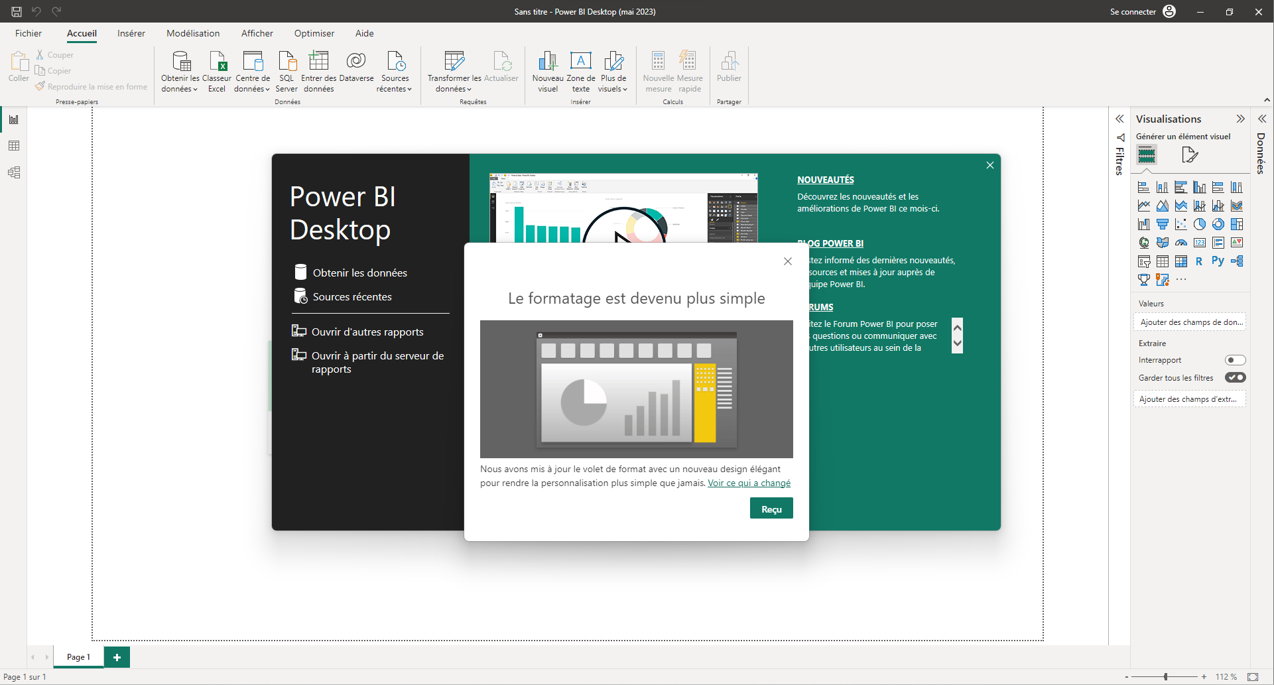Switch to the Optimiser ribbon tab
This screenshot has width=1274, height=685.
click(314, 33)
